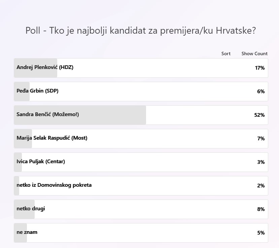Viewport: 279px width, 248px height.
Task: Pick Marija Selak Raspudić (Most) option
Action: tap(52, 138)
